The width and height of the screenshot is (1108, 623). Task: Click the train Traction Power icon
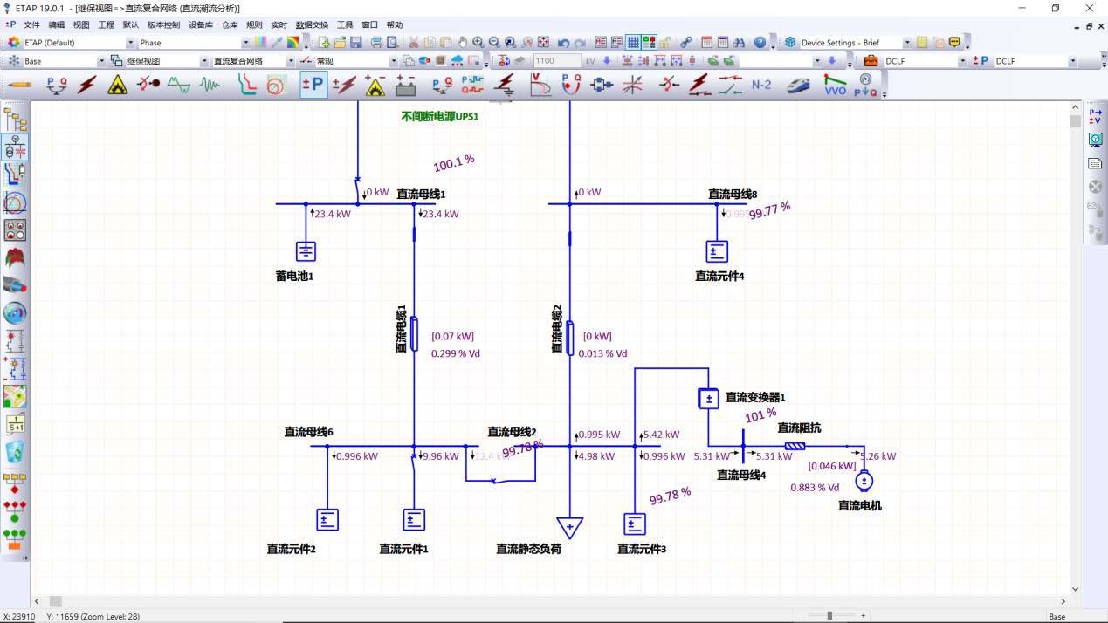click(x=798, y=86)
